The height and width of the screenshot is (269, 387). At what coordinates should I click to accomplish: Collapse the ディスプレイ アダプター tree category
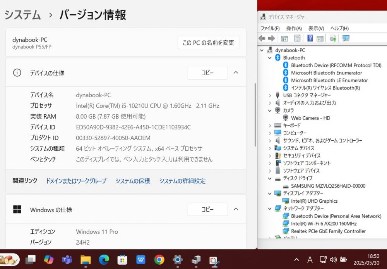click(270, 193)
